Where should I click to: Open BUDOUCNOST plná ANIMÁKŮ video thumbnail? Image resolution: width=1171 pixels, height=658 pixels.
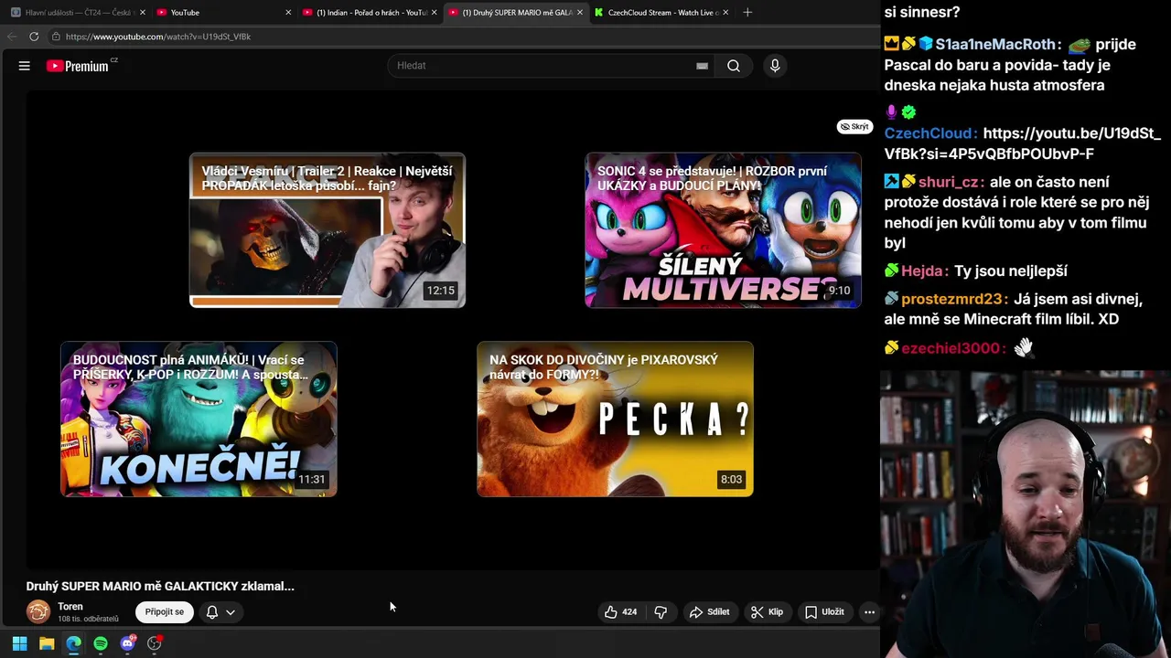point(199,419)
